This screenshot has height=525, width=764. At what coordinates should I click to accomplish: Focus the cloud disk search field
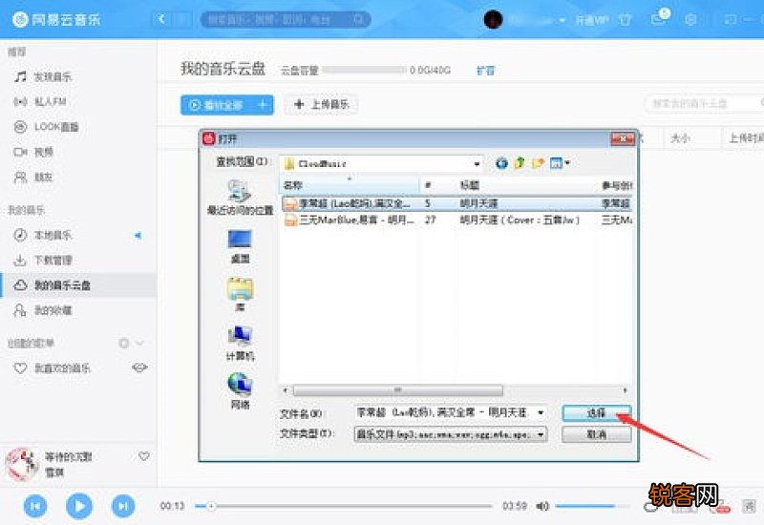click(702, 103)
